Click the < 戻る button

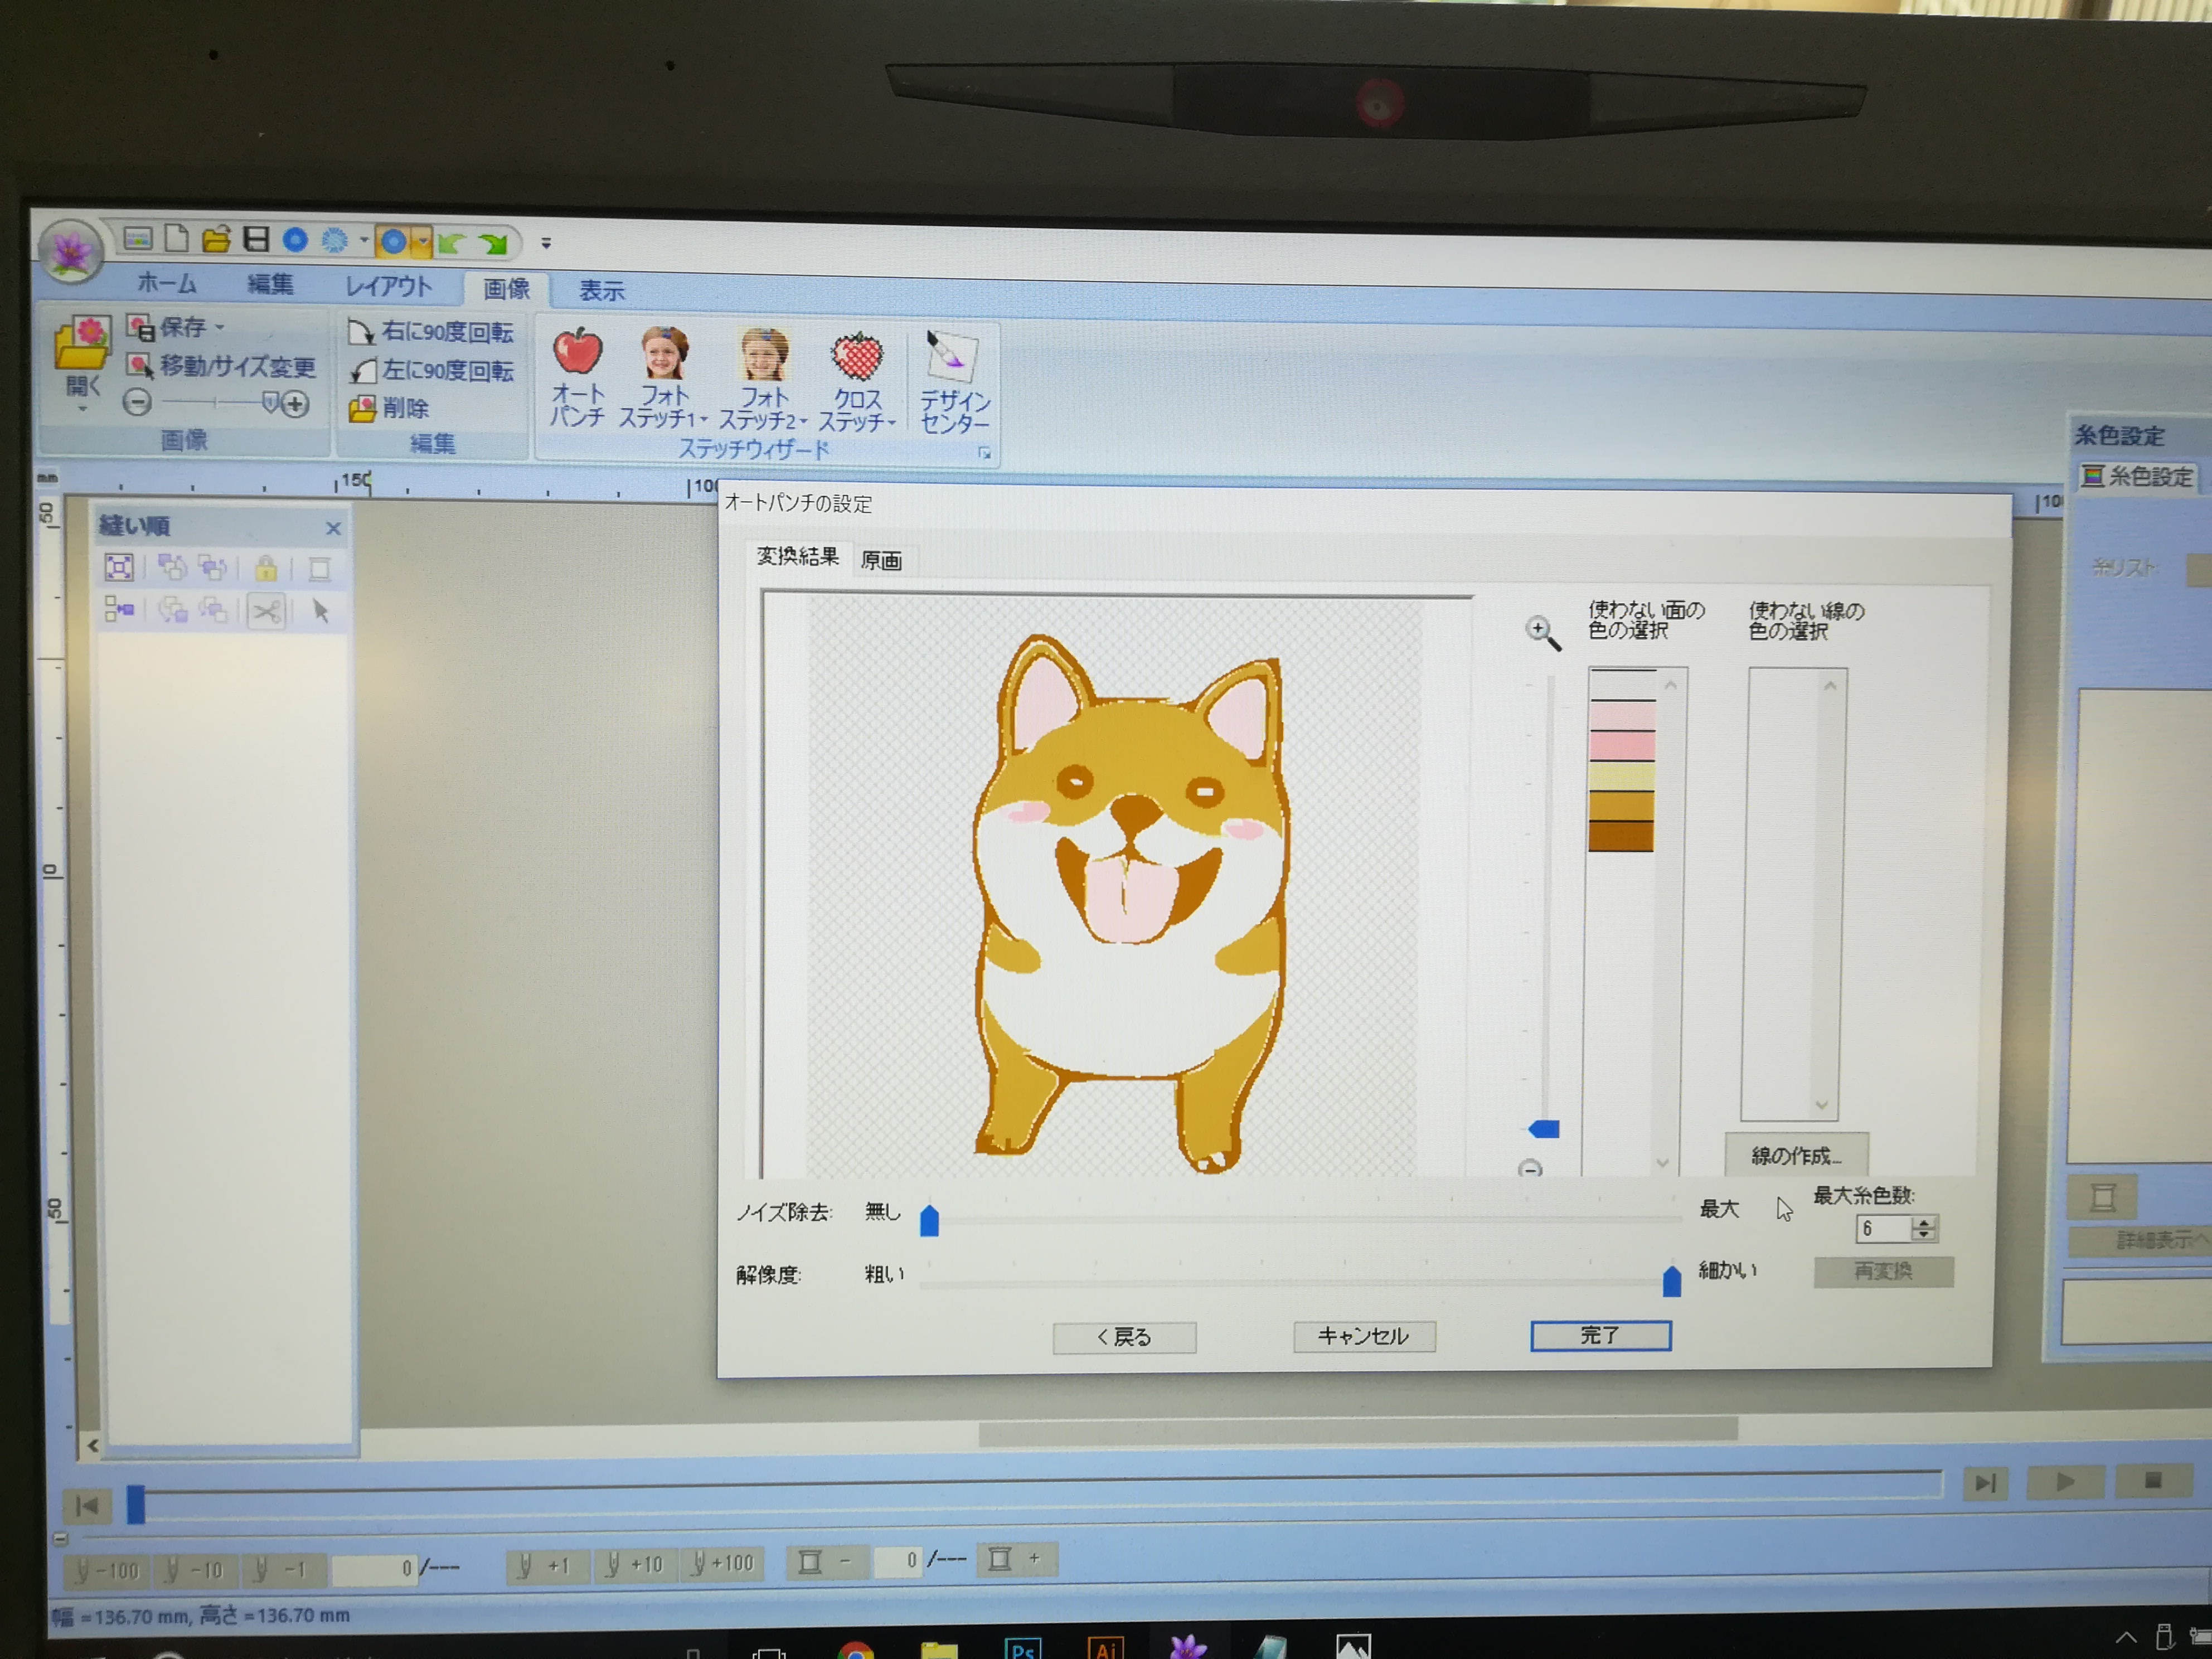click(1124, 1337)
